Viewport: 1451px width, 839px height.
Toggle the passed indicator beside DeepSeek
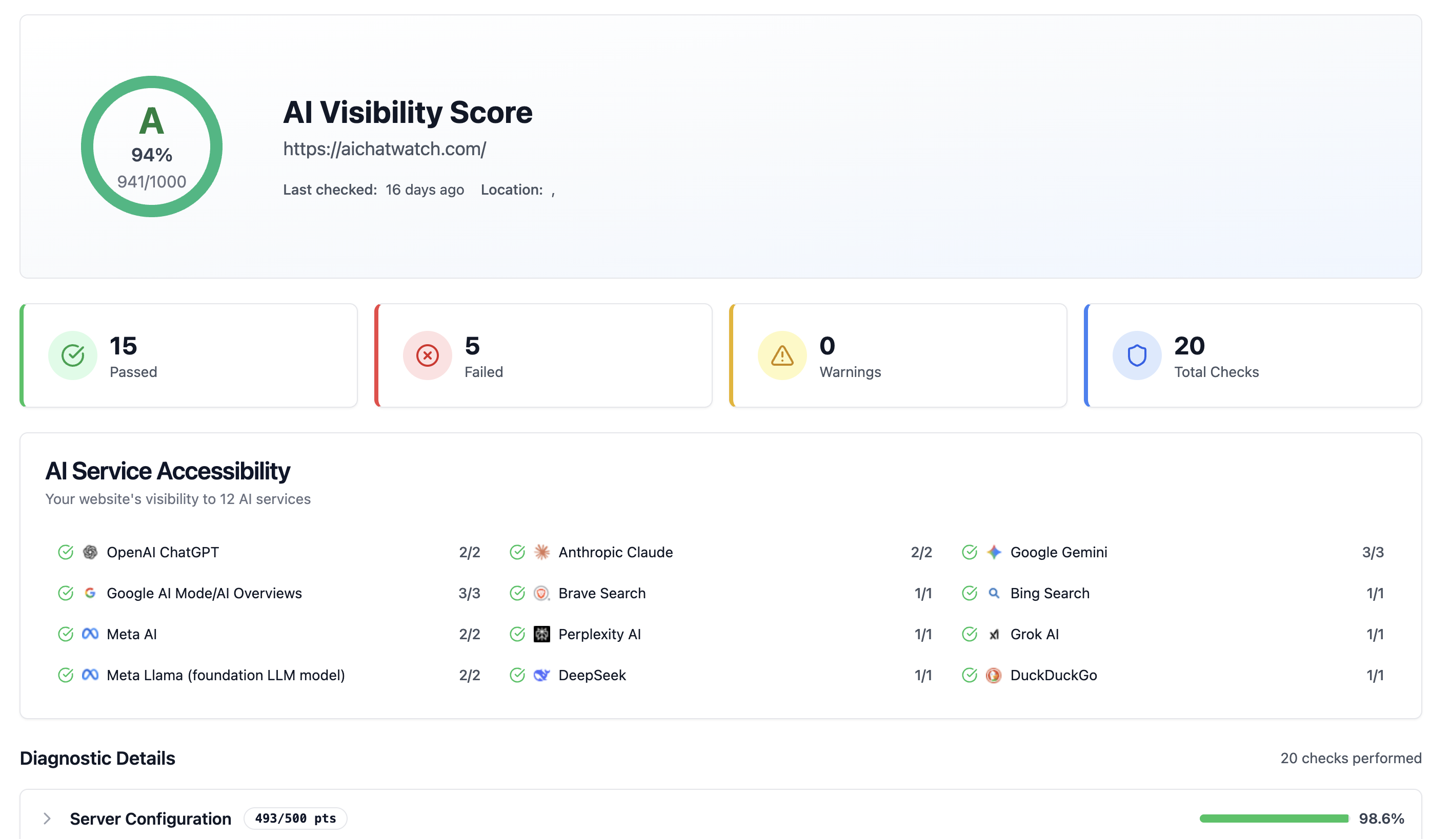(518, 675)
